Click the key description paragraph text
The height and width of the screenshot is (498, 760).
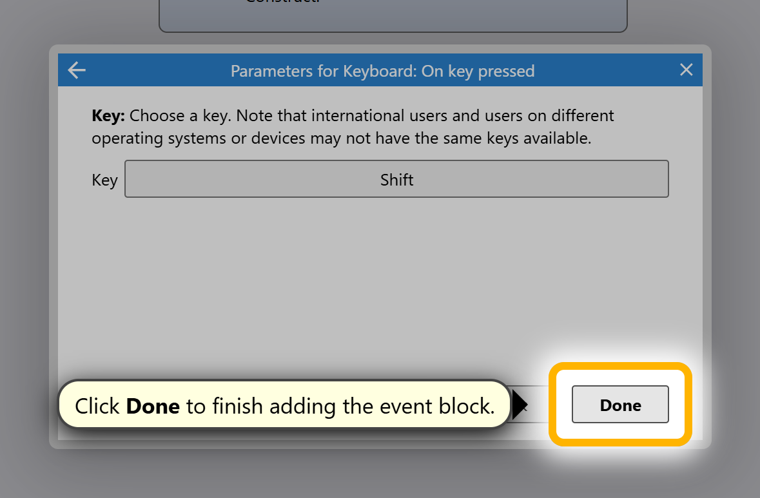point(353,127)
